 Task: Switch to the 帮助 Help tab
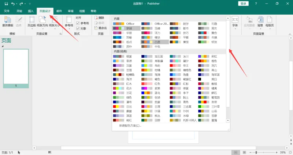click(x=93, y=11)
